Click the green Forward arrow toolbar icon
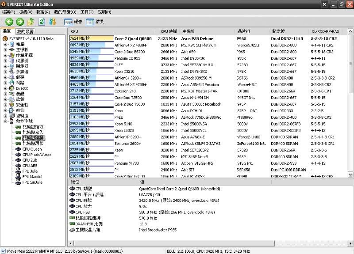This screenshot has height=254, width=354. pyautogui.click(x=20, y=22)
